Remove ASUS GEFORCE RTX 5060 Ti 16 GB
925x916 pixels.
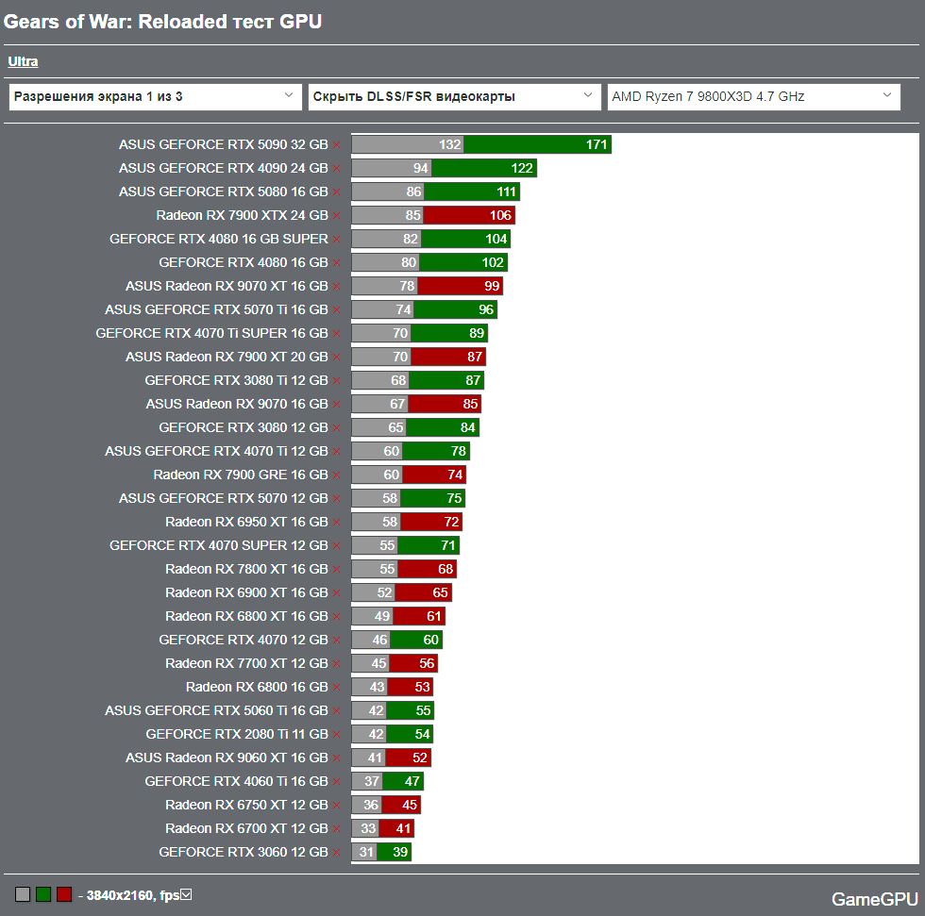tap(336, 711)
